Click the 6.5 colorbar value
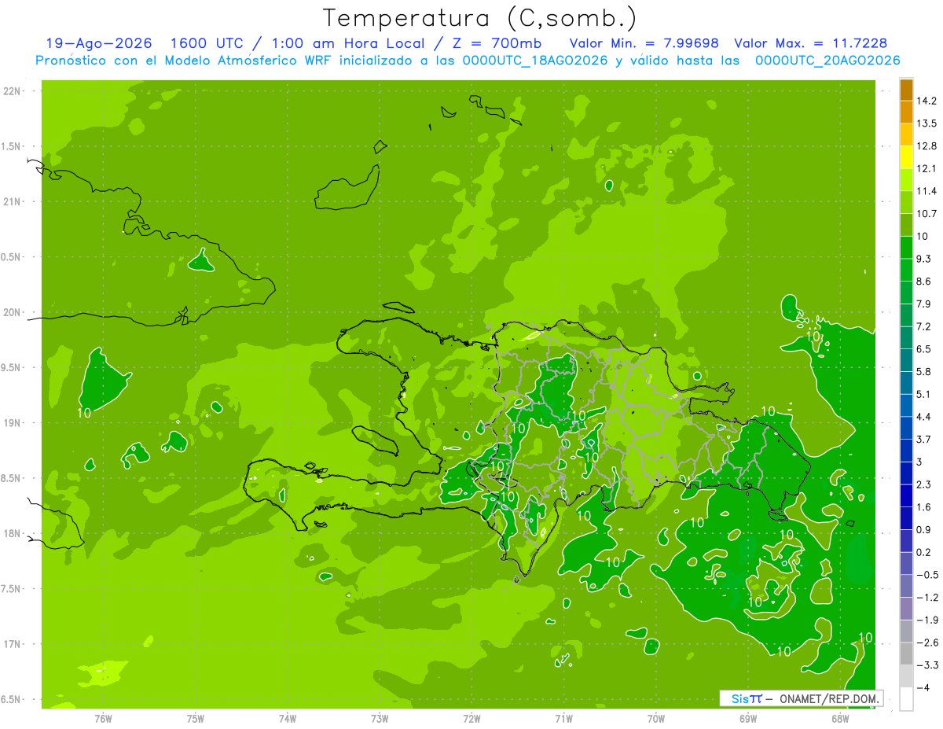 click(924, 349)
